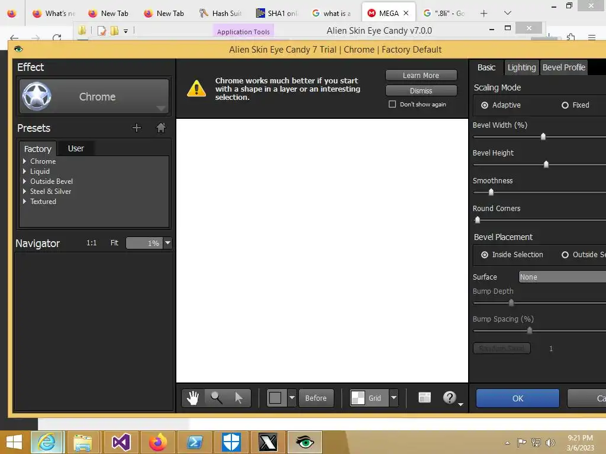Click the Navigator zoom value field

(x=144, y=243)
